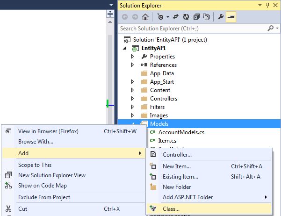
Task: Expand the Filters folder
Action: 132,107
